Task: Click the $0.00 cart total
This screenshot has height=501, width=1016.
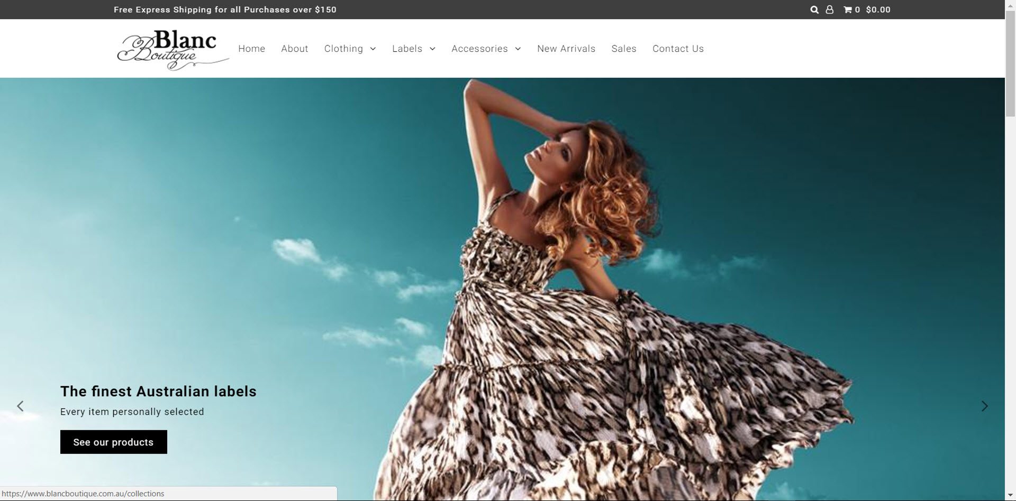Action: click(878, 10)
